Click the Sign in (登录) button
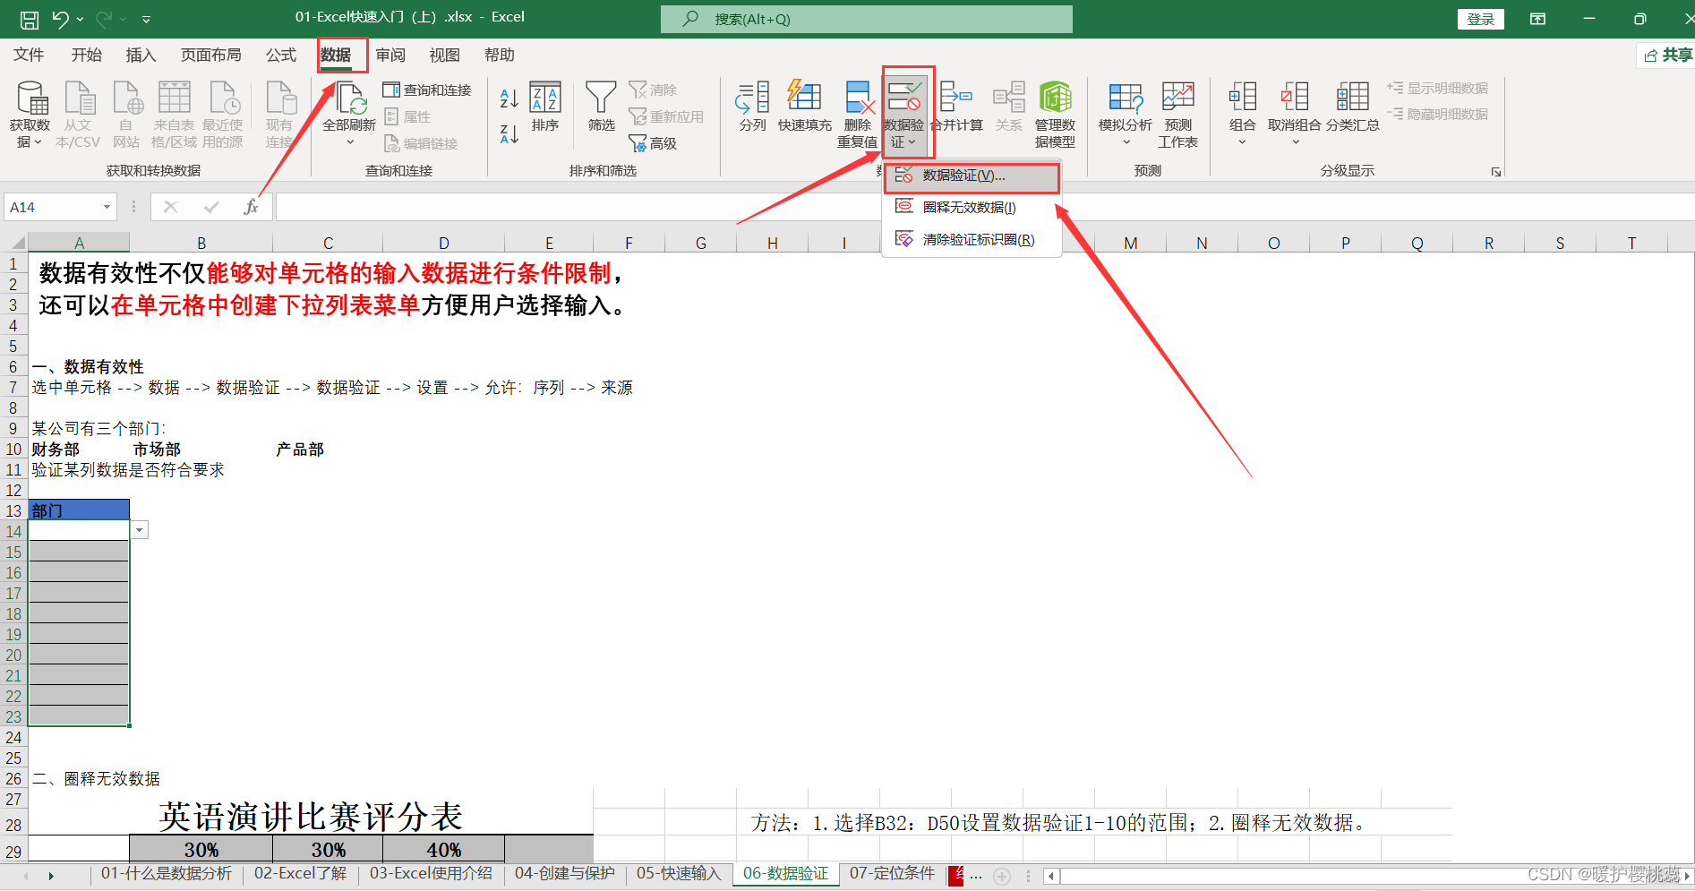 tap(1481, 19)
